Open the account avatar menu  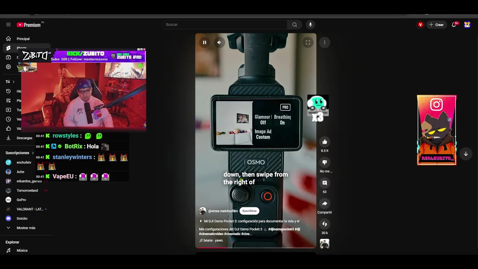(467, 25)
